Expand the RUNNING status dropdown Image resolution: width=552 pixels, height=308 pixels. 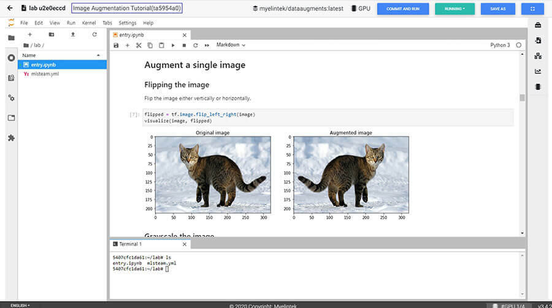tap(454, 9)
